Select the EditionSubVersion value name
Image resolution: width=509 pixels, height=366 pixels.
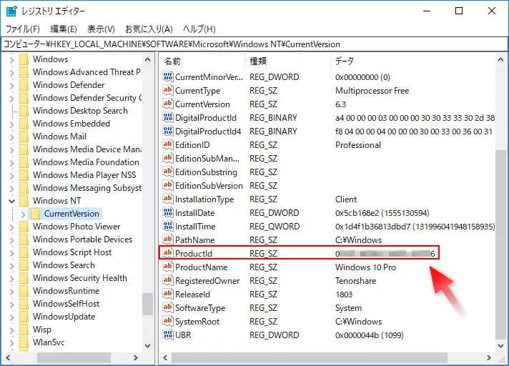[x=209, y=186]
